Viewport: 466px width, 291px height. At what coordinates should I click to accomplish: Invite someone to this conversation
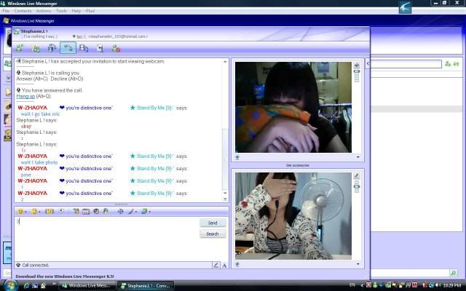click(x=20, y=48)
